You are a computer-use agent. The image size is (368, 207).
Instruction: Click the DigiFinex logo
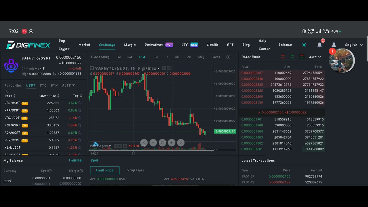click(28, 45)
